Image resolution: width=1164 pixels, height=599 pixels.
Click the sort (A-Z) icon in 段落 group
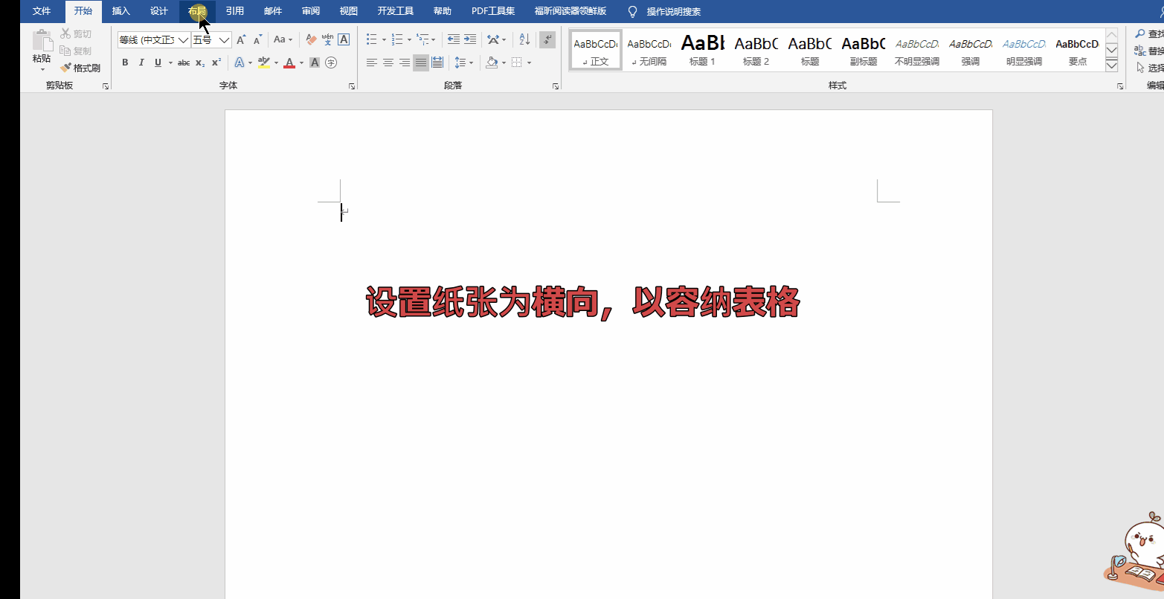[x=524, y=39]
